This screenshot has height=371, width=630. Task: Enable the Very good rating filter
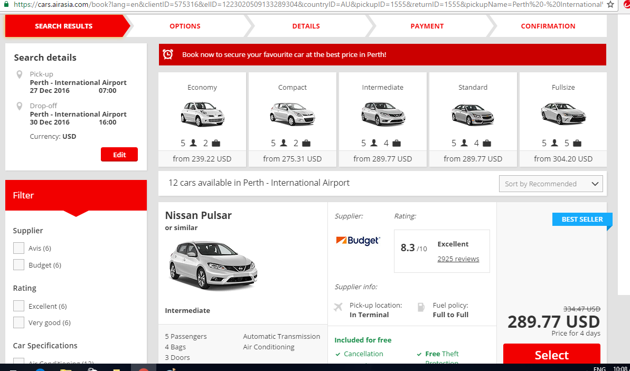[18, 322]
